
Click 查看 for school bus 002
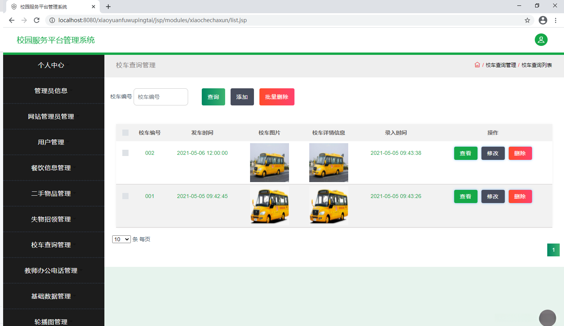point(466,153)
